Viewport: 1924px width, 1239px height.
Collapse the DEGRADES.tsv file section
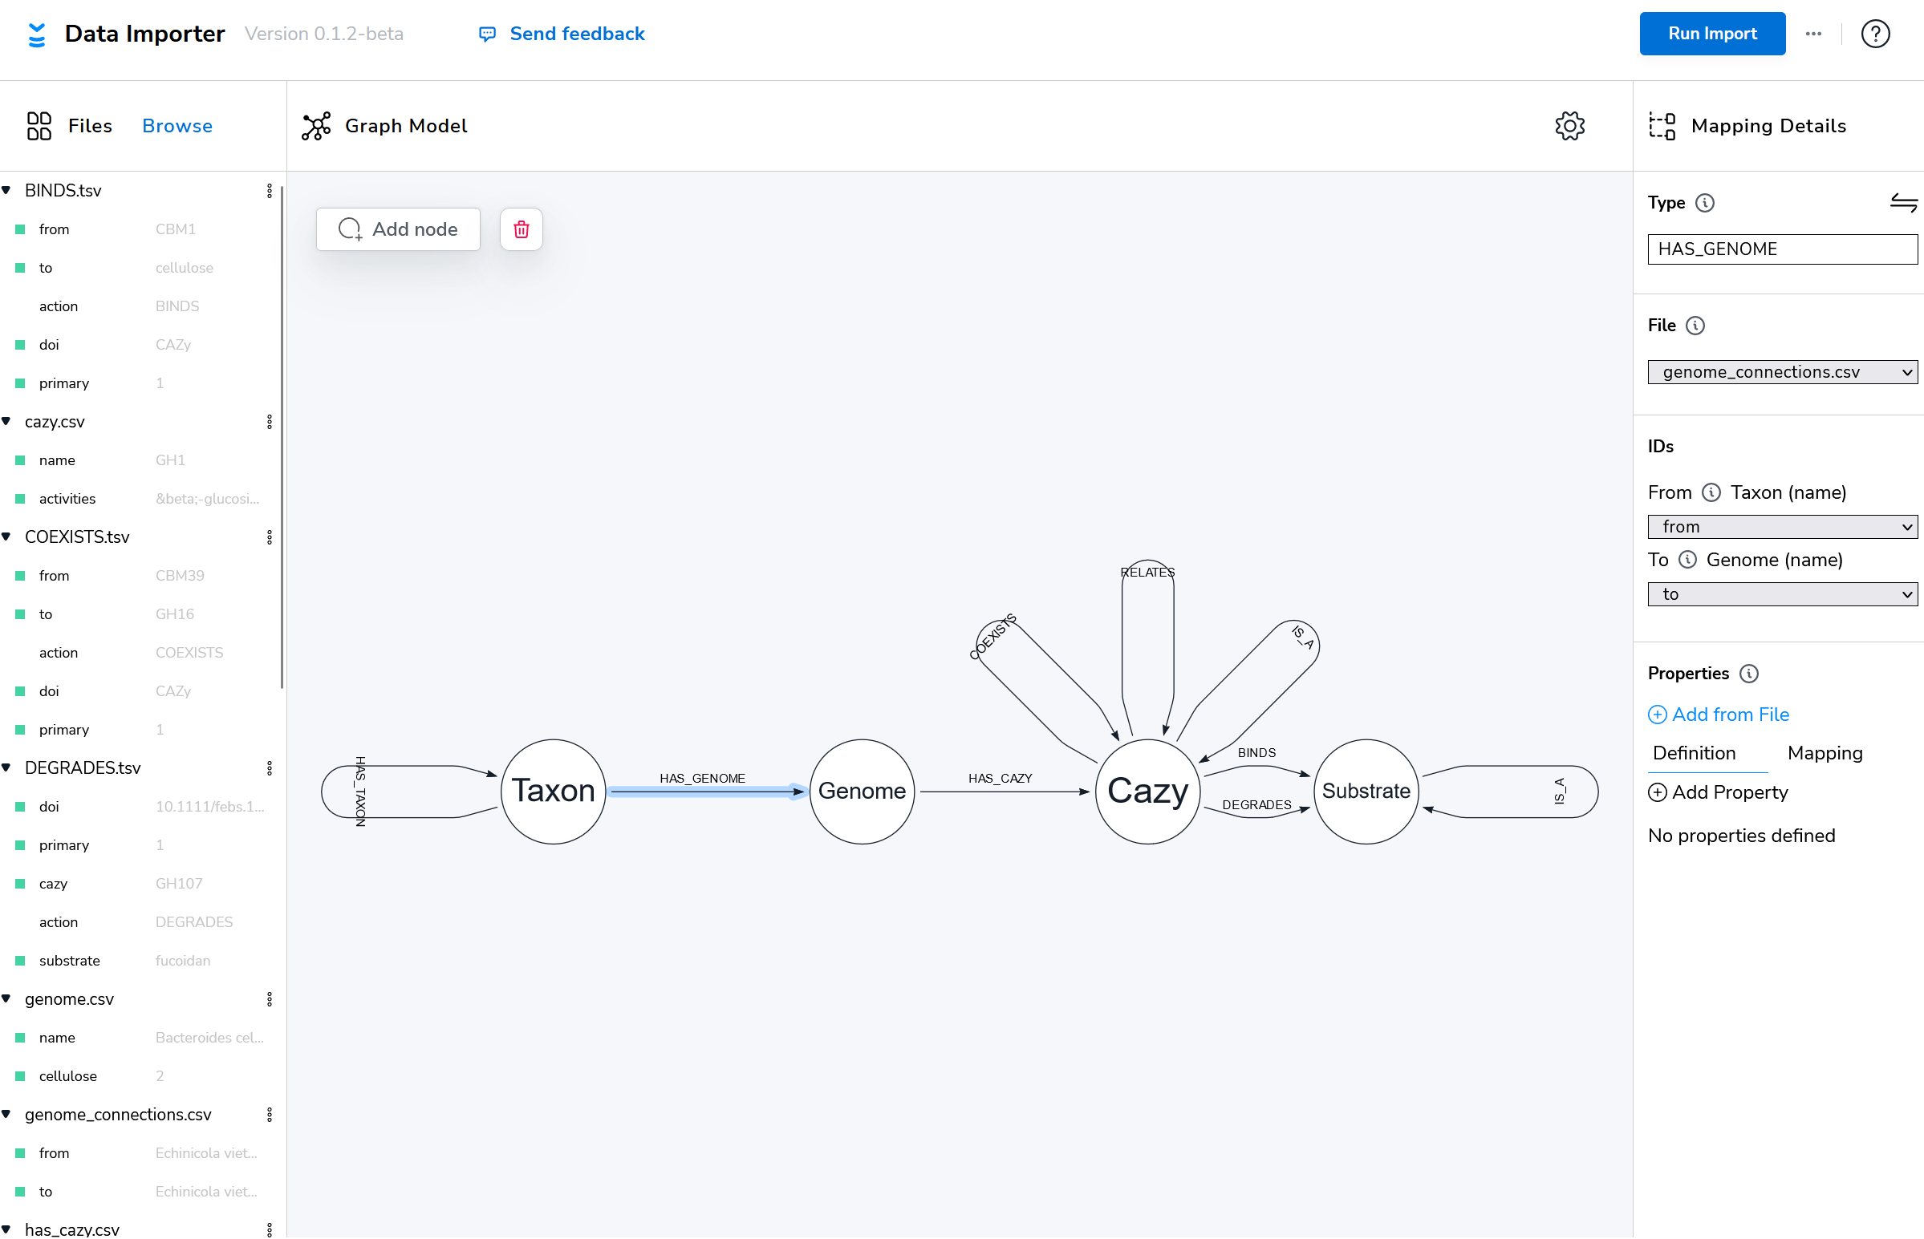pos(7,767)
